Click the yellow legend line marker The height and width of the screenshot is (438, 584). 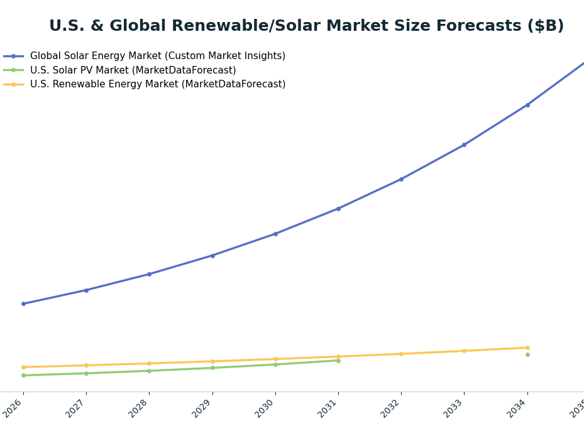(13, 85)
